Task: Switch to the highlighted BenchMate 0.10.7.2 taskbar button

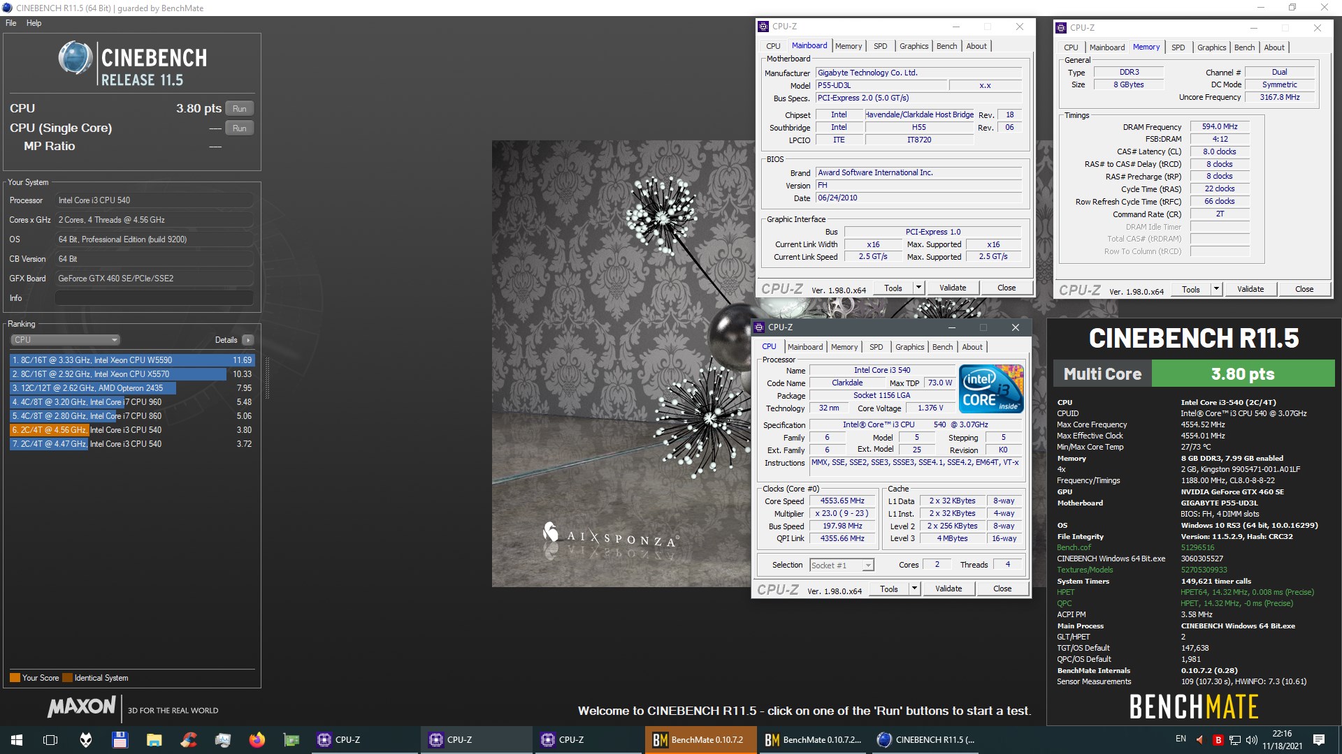Action: pyautogui.click(x=700, y=740)
